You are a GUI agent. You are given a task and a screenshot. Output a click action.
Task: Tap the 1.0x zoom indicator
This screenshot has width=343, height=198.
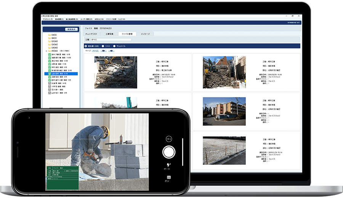pyautogui.click(x=168, y=139)
